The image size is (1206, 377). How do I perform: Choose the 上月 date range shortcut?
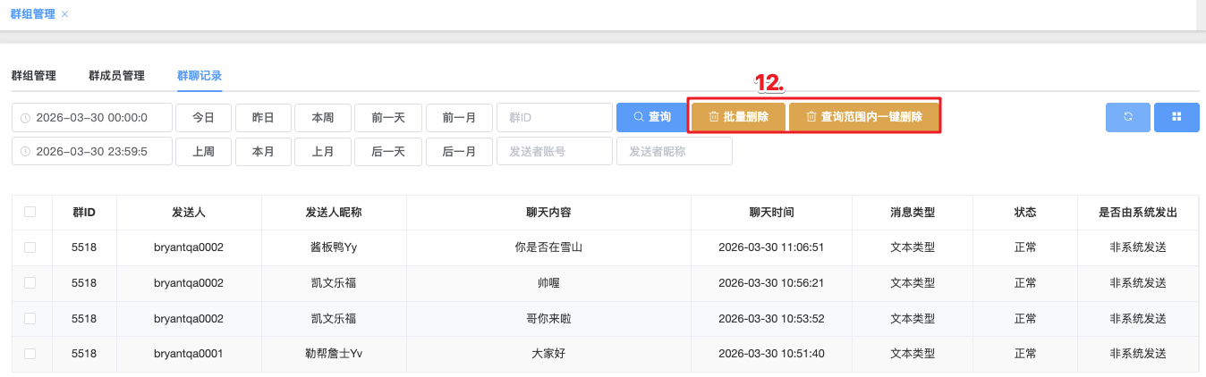tap(324, 152)
